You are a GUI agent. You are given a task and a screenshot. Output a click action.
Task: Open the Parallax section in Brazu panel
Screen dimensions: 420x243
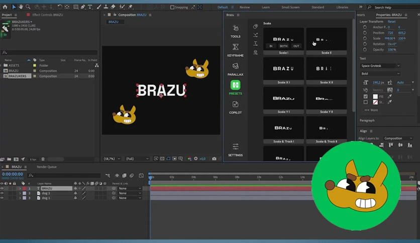[x=236, y=69]
